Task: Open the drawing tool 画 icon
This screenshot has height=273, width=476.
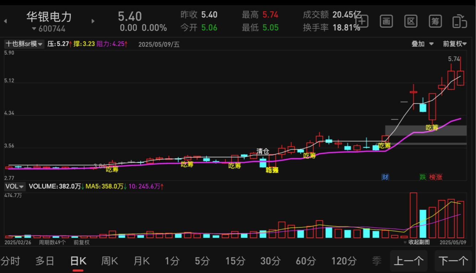Action: [386, 21]
